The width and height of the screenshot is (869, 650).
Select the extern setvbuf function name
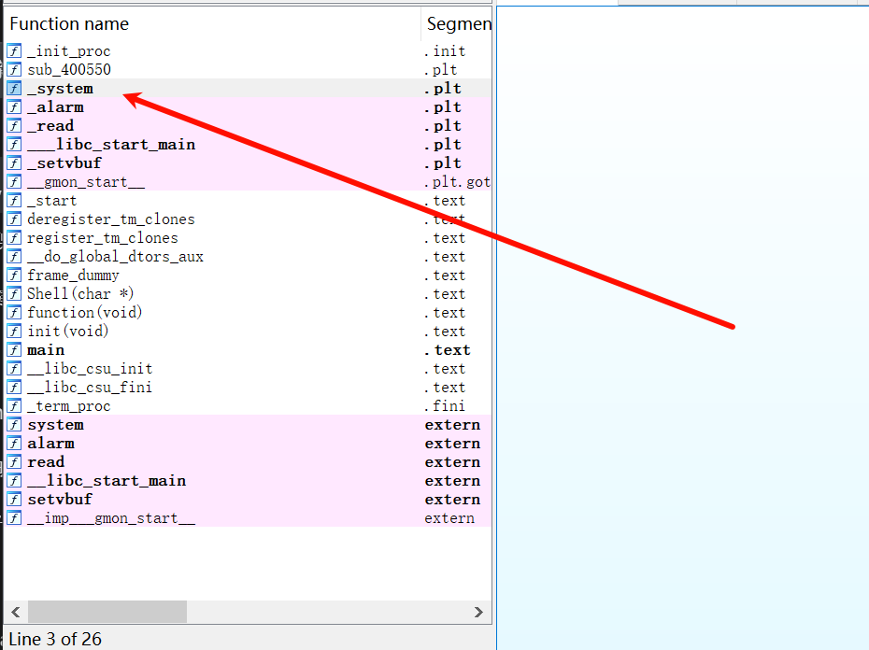(x=60, y=500)
